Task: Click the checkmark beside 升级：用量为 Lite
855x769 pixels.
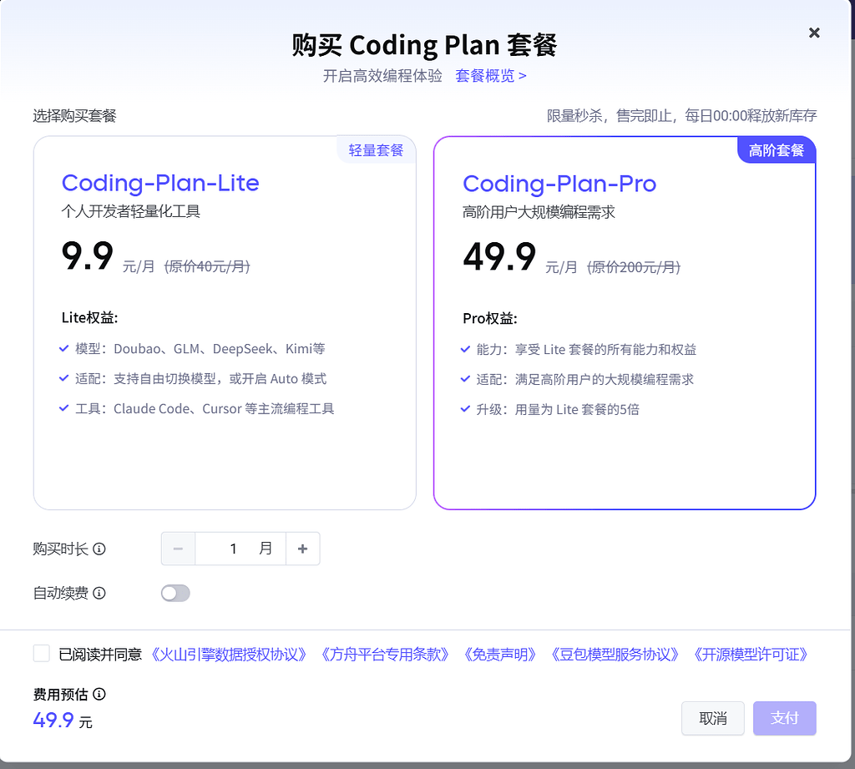Action: click(465, 408)
